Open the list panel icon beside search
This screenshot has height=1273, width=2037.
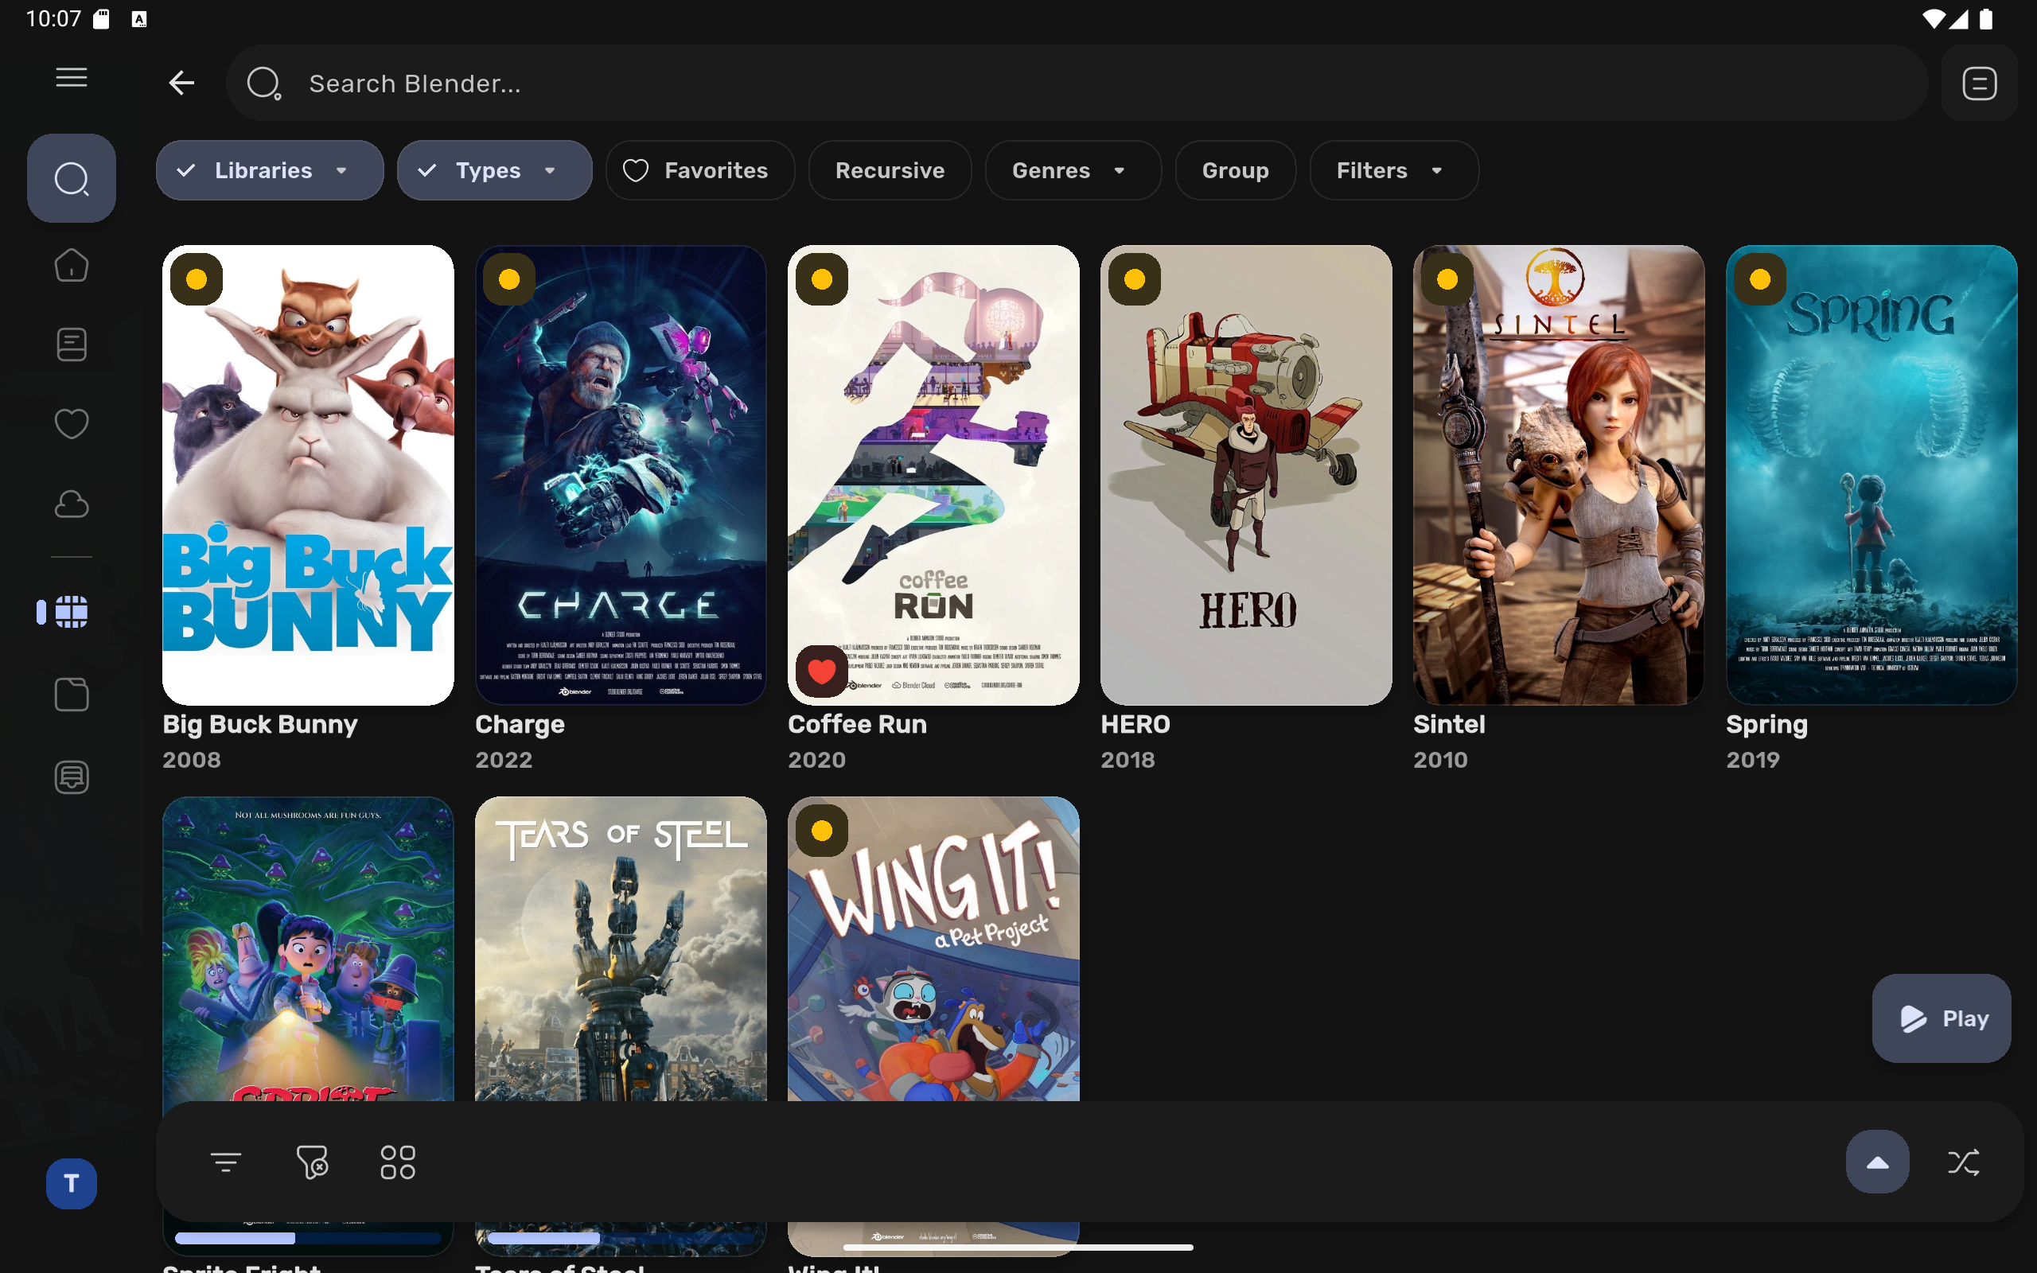[1979, 83]
